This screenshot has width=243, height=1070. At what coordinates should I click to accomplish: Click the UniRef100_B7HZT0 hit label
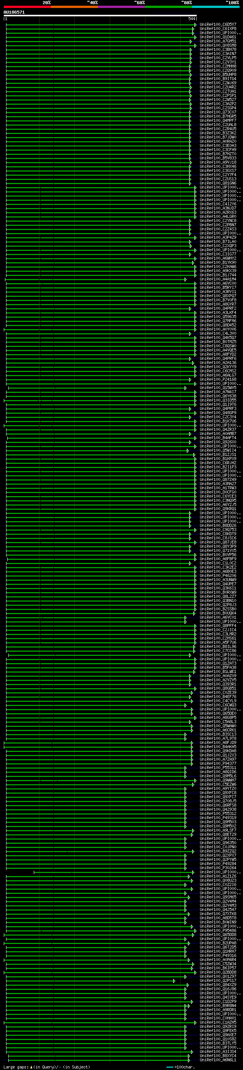click(218, 154)
